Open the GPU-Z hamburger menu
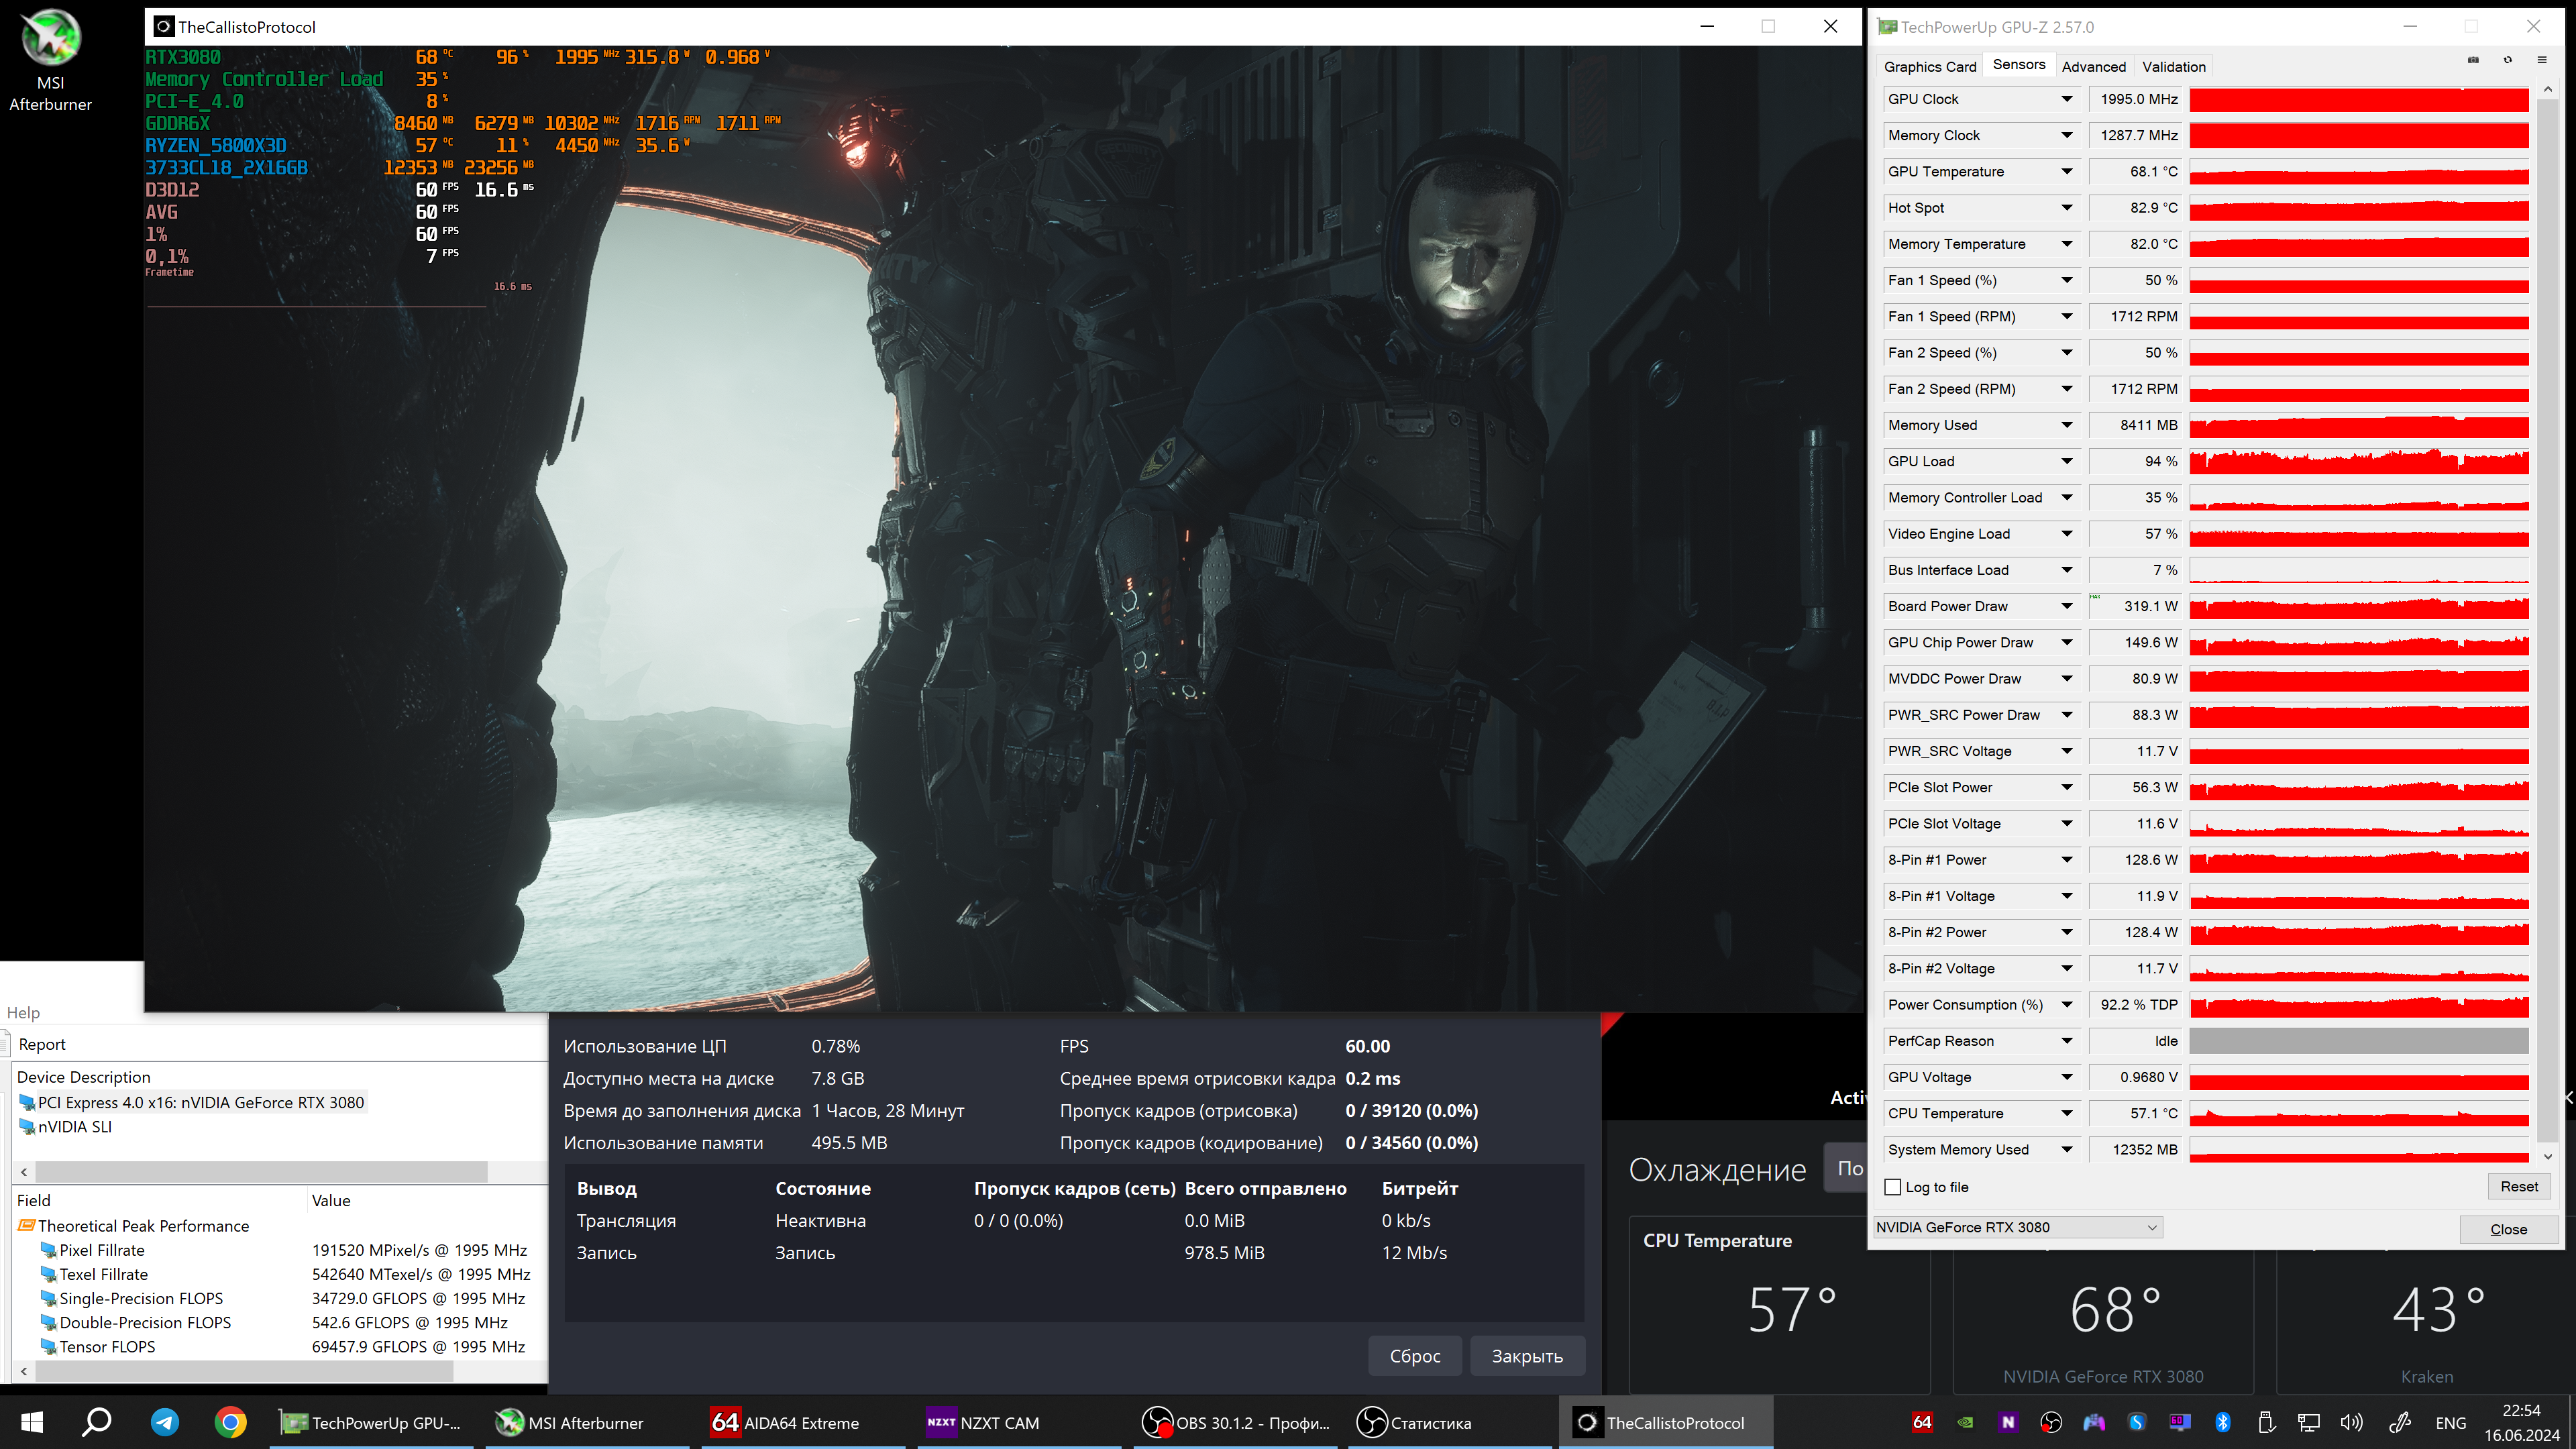This screenshot has height=1449, width=2576. point(2542,60)
